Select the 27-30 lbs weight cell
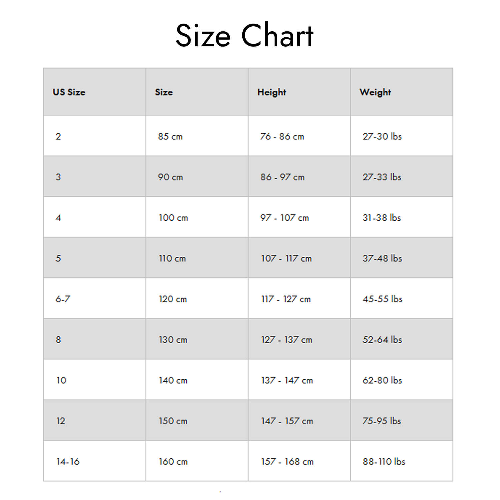The width and height of the screenshot is (500, 500). 402,136
